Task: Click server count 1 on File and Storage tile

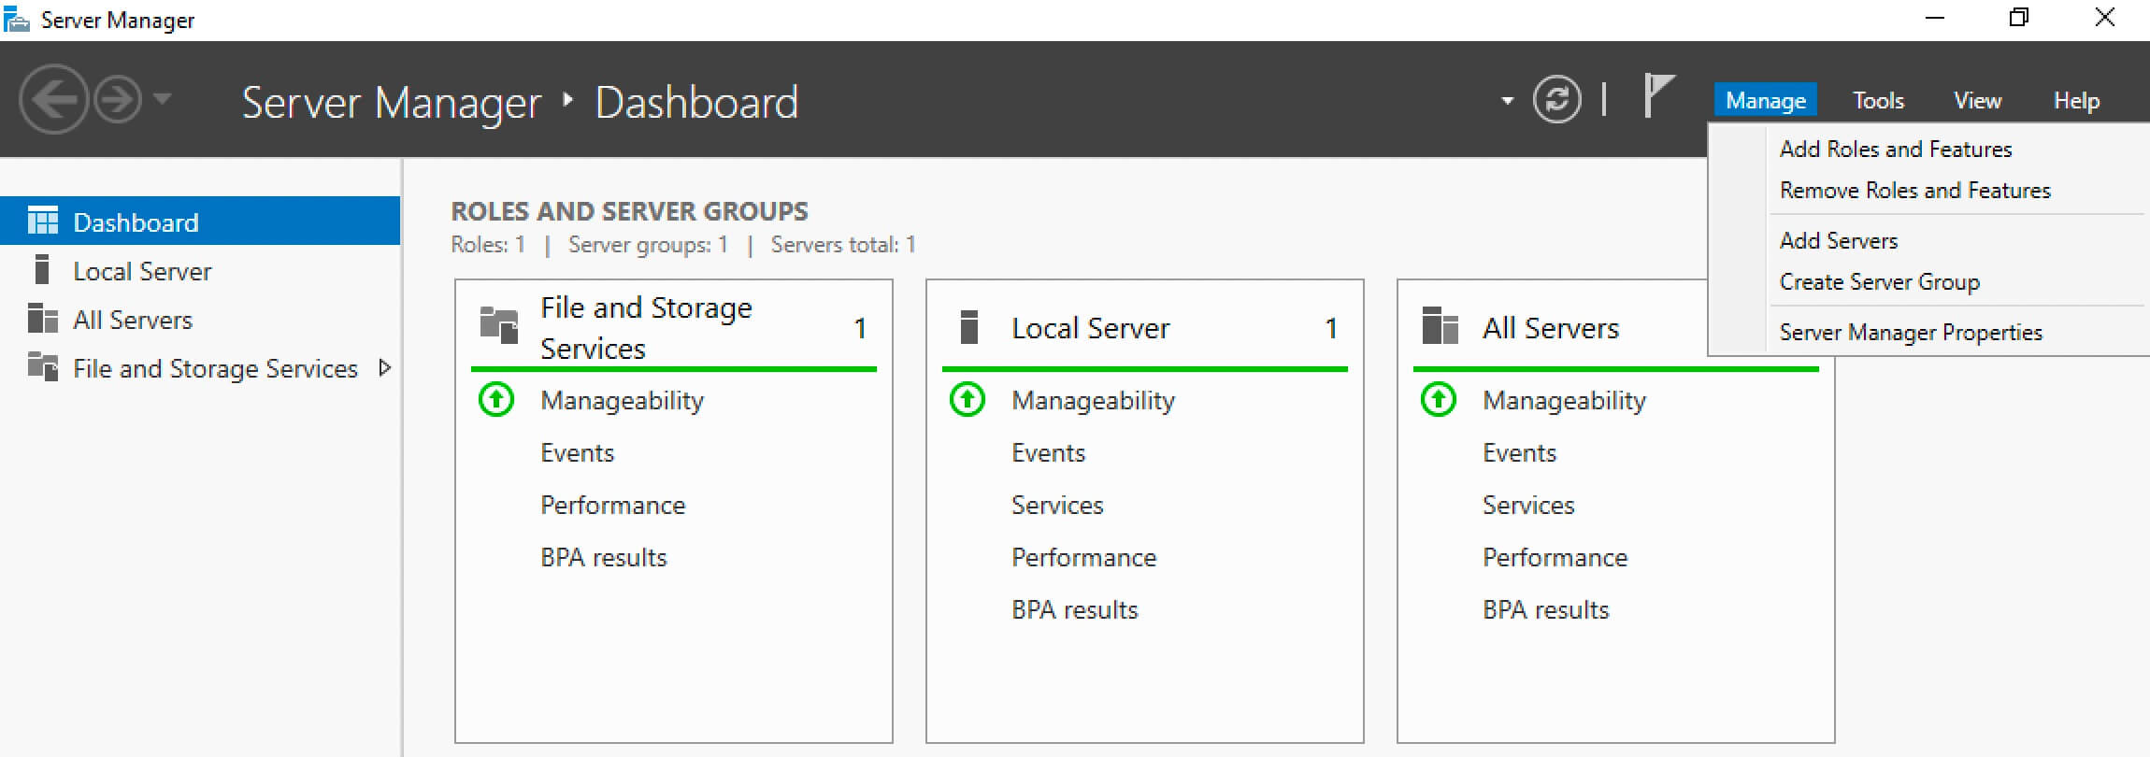Action: pos(860,328)
